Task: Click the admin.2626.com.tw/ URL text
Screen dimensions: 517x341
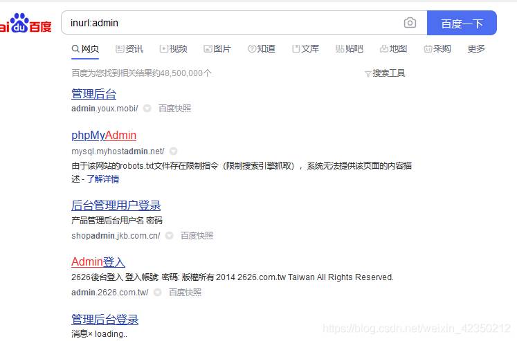Action: [110, 293]
